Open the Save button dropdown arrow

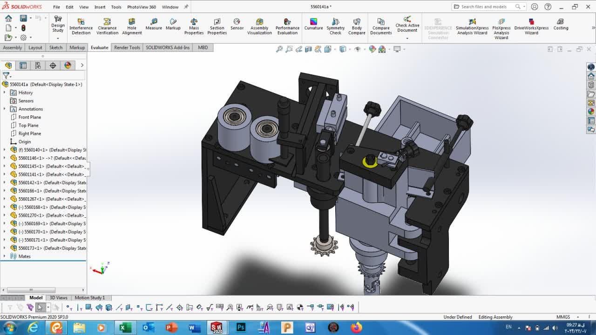coord(30,18)
